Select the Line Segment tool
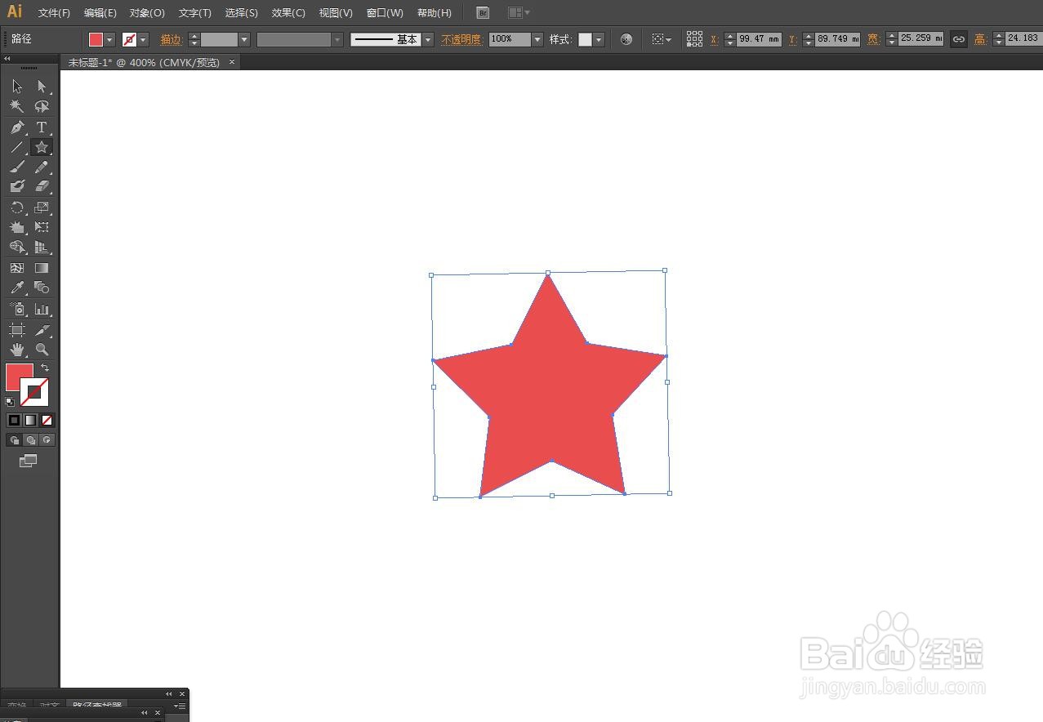Image resolution: width=1043 pixels, height=722 pixels. pyautogui.click(x=17, y=147)
